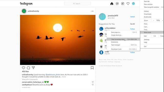164x92 pixels.
Task: Open sarahpalsson commenter profile
Action: [27, 85]
